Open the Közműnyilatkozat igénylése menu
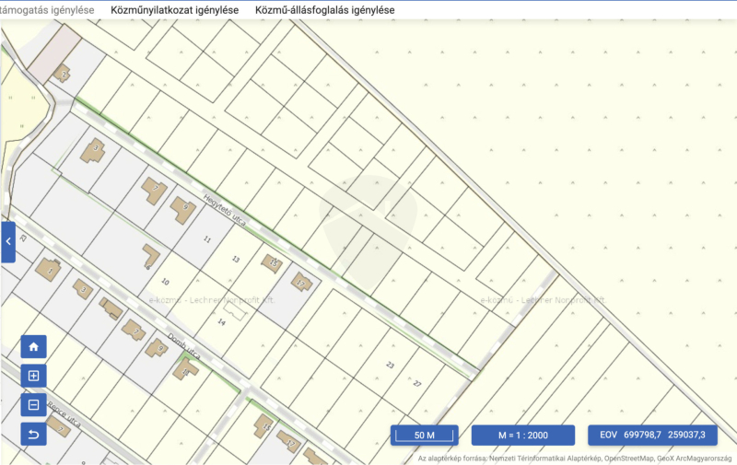Screen dimensions: 737x465 (x=174, y=10)
